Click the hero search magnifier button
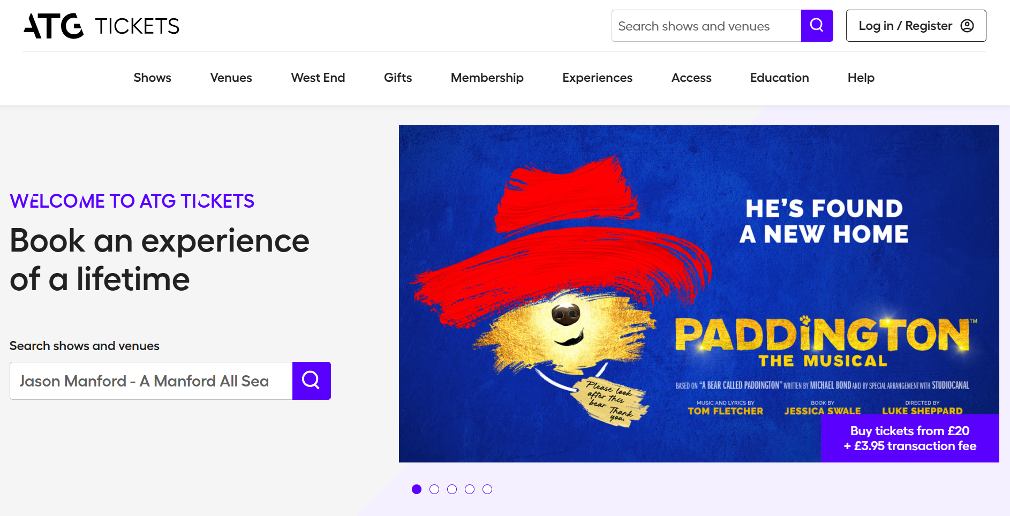 pyautogui.click(x=311, y=381)
